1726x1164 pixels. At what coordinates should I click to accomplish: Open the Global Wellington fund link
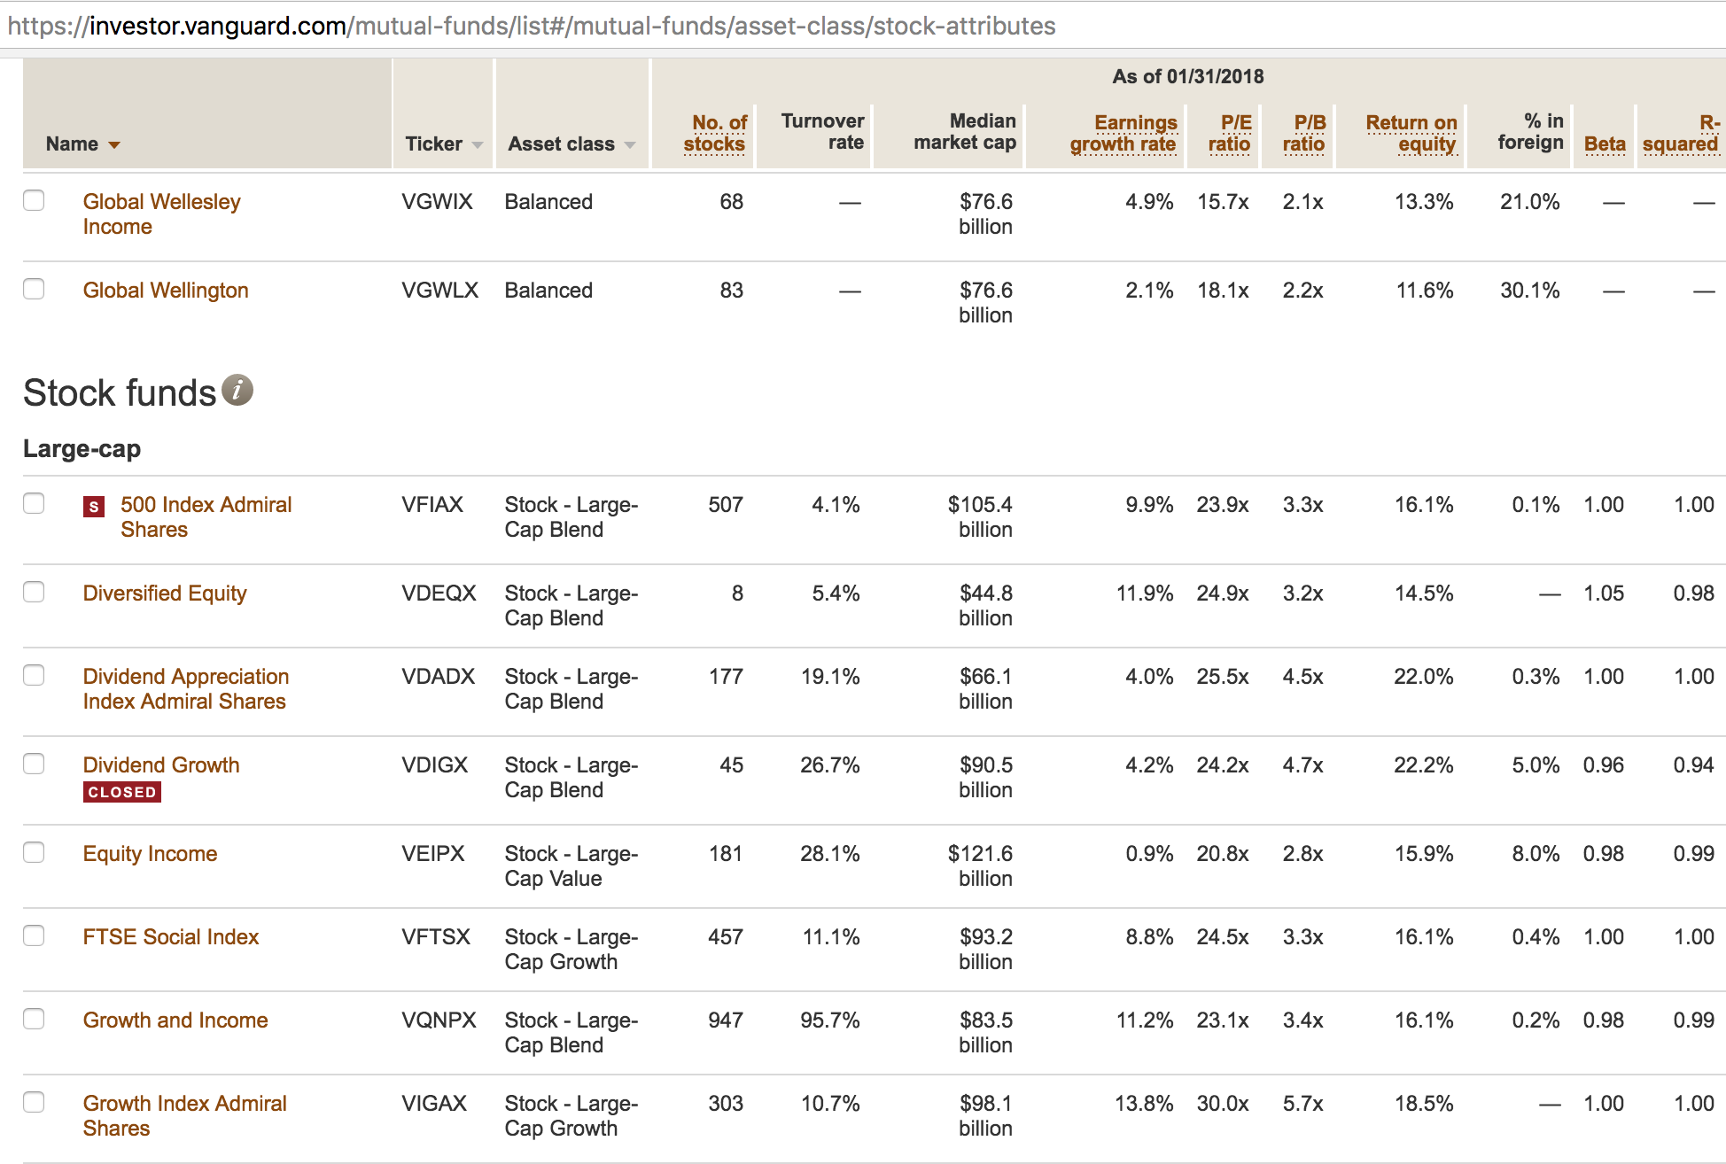(x=166, y=290)
